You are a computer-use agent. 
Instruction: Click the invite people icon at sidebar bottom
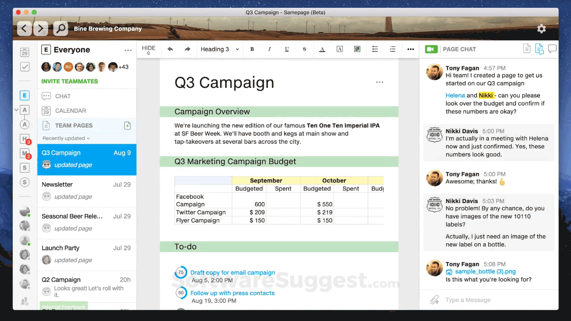pyautogui.click(x=24, y=301)
